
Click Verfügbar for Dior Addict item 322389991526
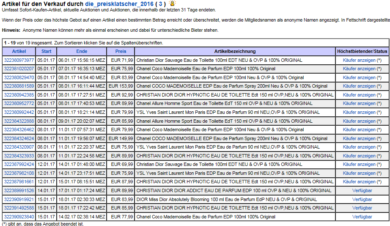[362, 190]
